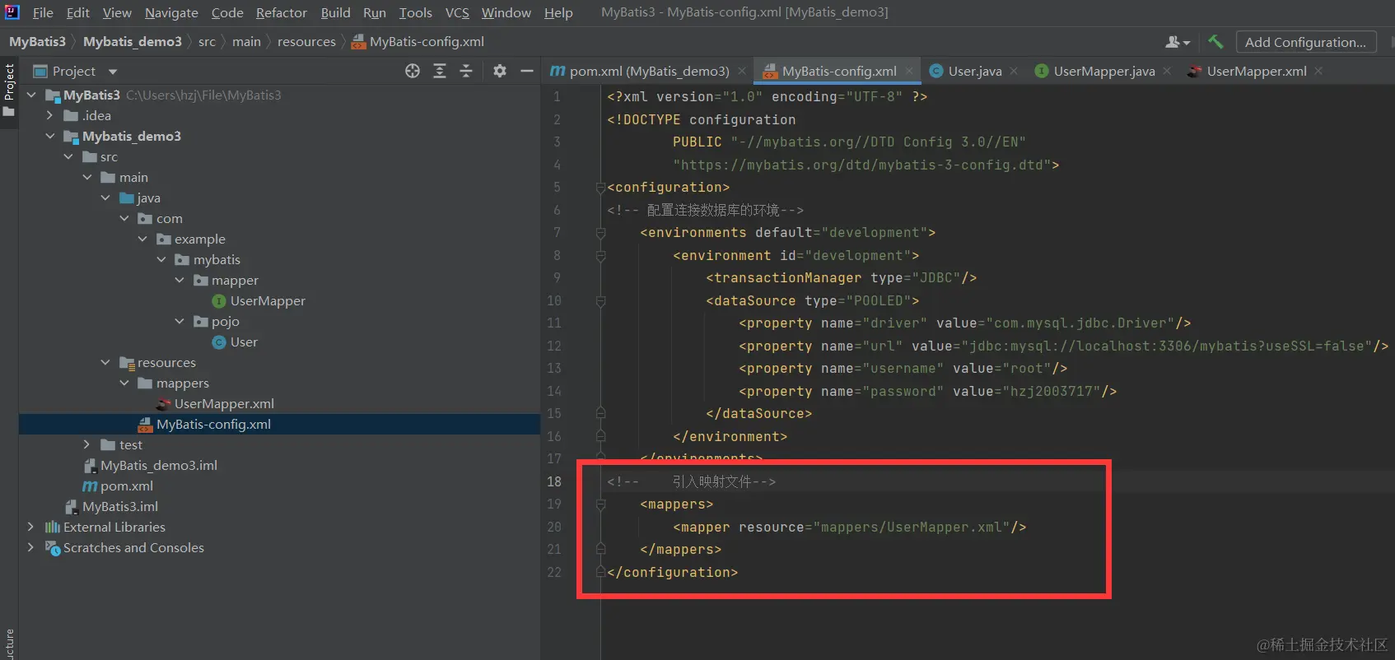The height and width of the screenshot is (660, 1395).
Task: Click src breadcrumb in navigation bar
Action: pyautogui.click(x=207, y=41)
